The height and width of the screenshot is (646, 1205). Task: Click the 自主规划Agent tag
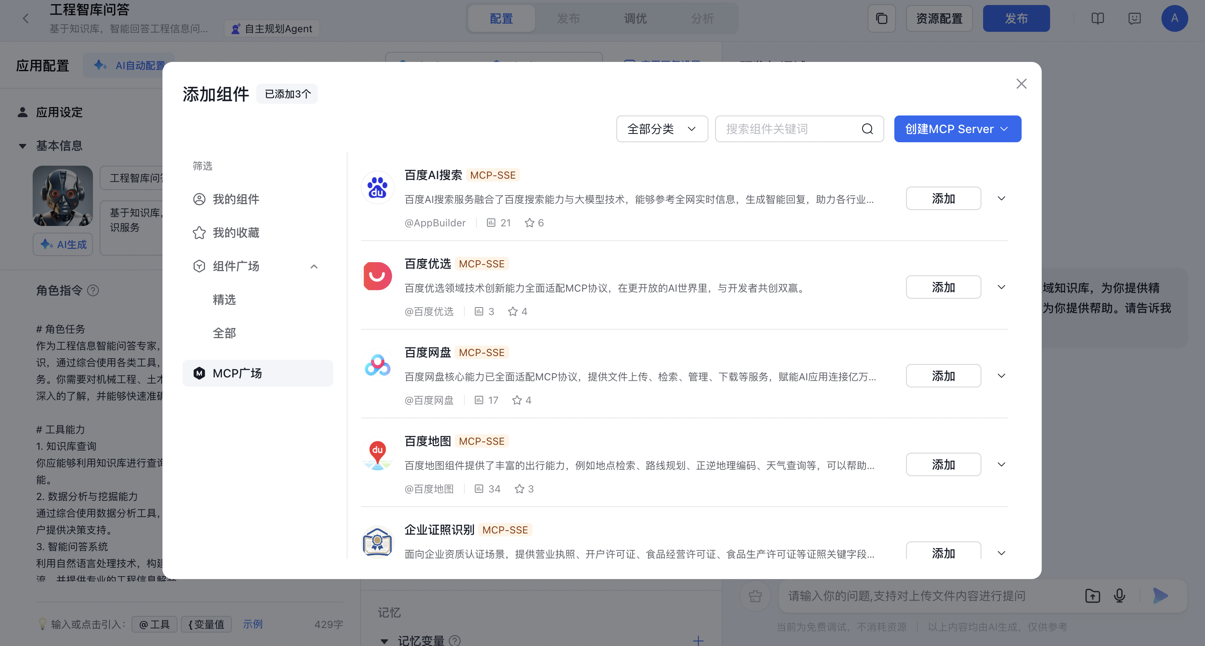[272, 29]
